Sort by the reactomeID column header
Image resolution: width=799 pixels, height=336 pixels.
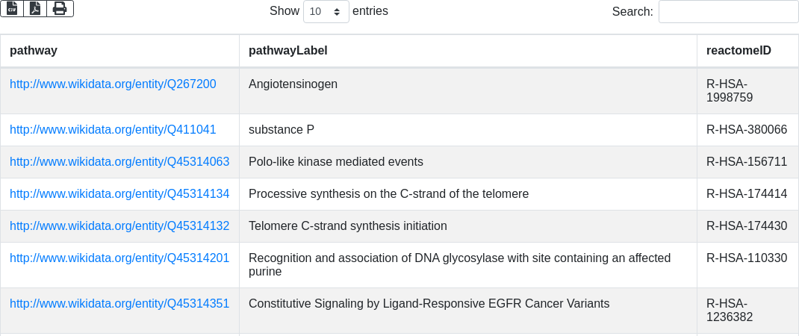coord(747,51)
